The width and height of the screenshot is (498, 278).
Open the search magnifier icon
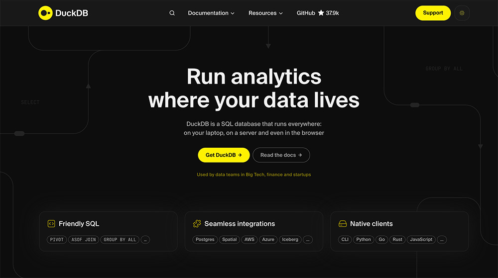pos(172,13)
